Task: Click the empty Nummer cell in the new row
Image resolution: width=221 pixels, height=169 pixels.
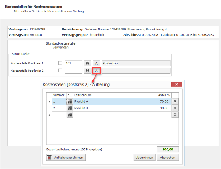Action: 59,115
